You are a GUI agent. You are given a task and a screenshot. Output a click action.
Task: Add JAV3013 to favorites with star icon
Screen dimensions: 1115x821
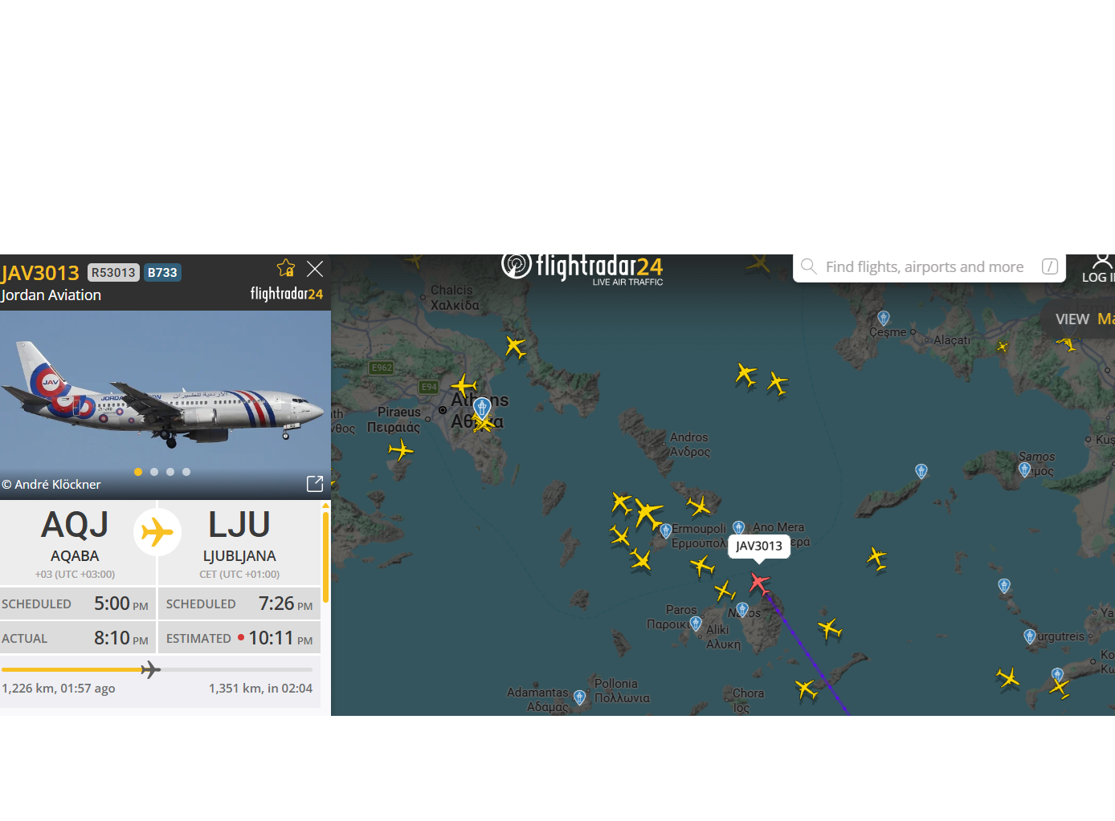point(286,268)
